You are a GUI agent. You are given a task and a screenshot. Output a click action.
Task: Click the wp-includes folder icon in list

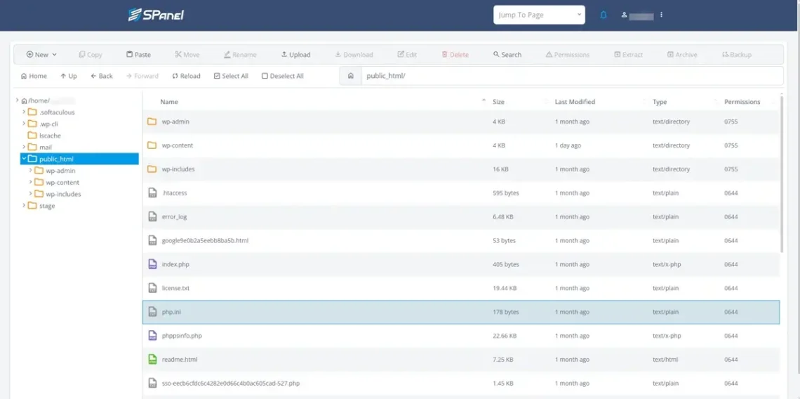(152, 169)
